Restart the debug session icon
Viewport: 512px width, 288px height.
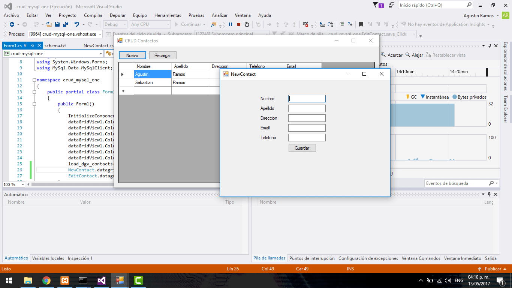[246, 24]
